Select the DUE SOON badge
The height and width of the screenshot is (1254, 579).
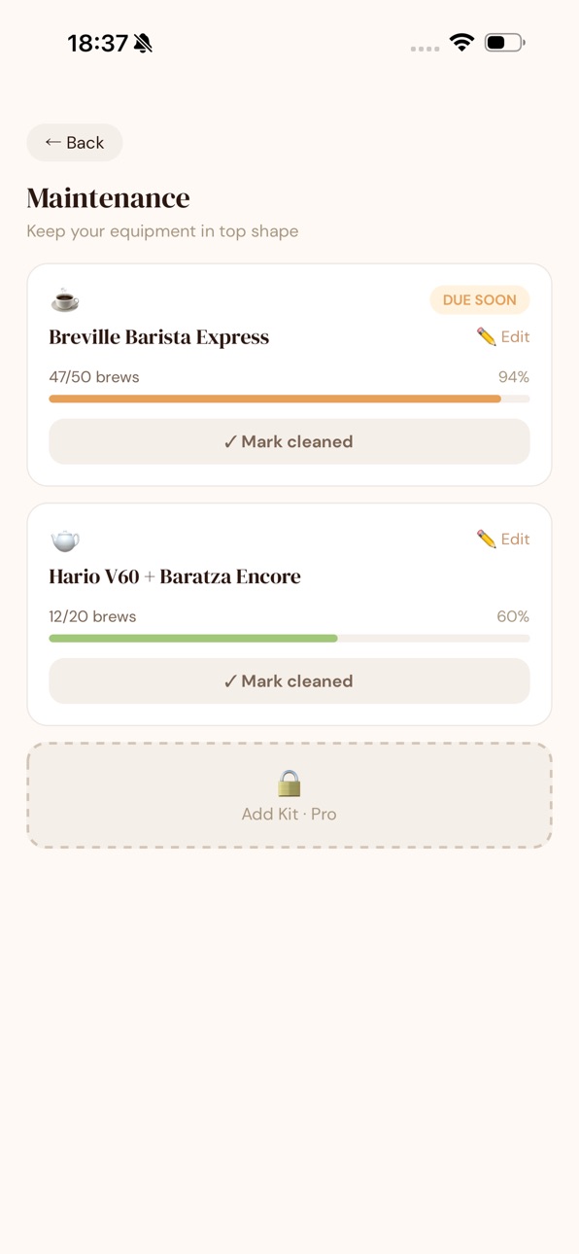pyautogui.click(x=480, y=300)
